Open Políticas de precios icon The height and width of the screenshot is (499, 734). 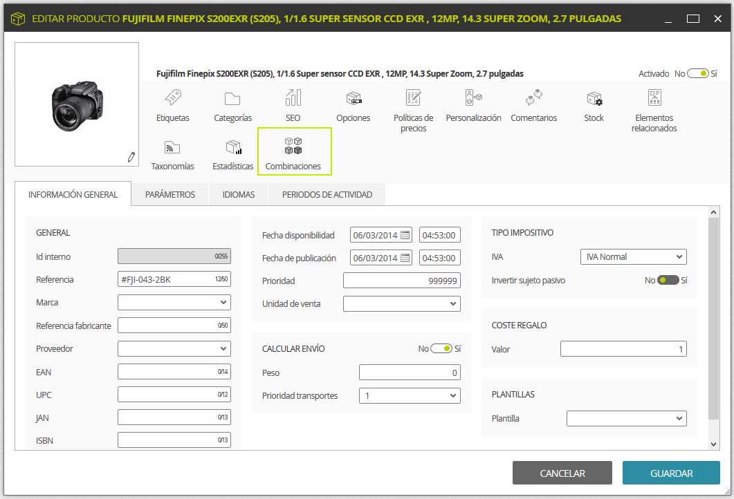click(x=413, y=97)
